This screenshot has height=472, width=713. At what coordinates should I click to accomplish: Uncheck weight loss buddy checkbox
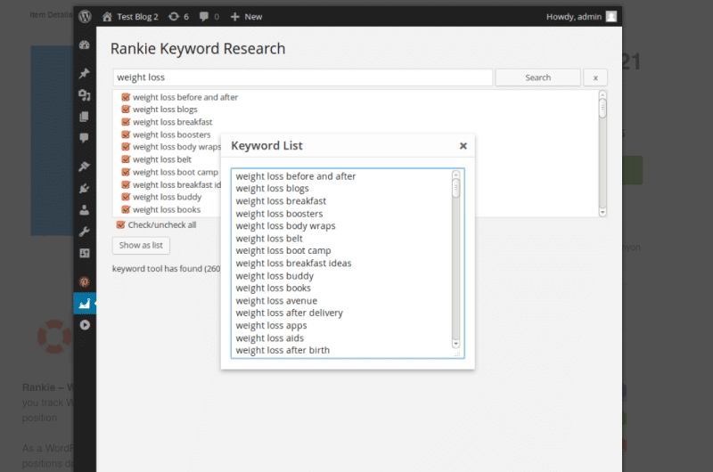point(126,197)
